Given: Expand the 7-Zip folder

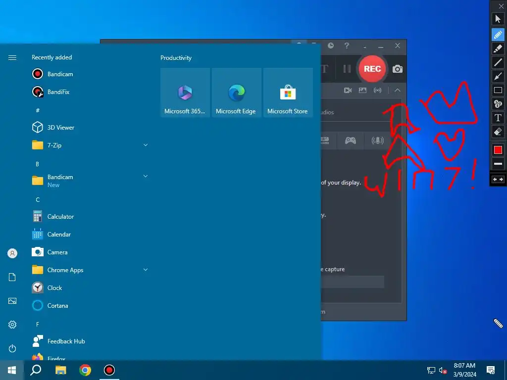Looking at the screenshot, I should [x=90, y=145].
